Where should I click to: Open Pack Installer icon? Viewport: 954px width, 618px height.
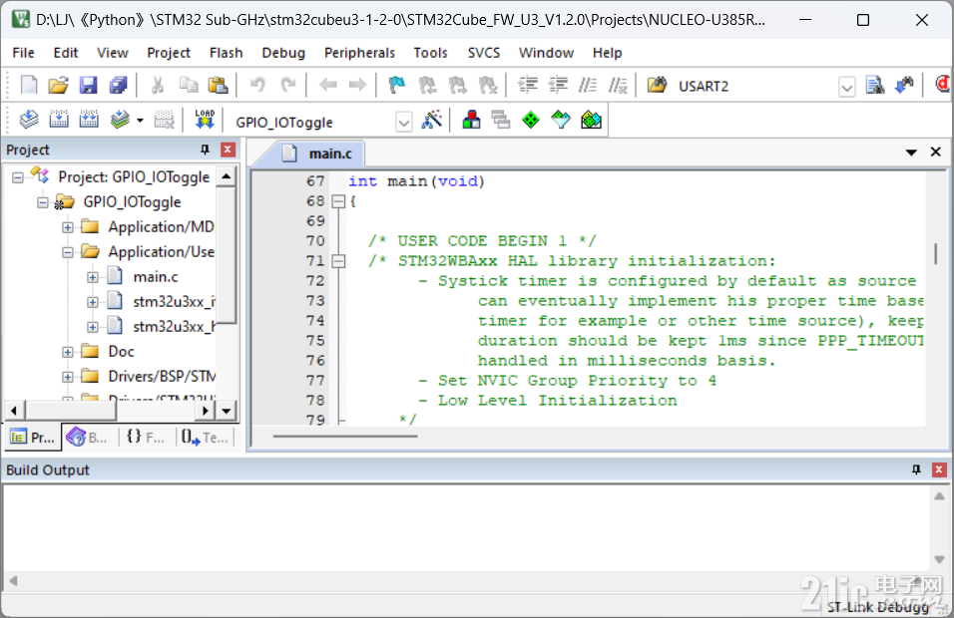coord(591,120)
